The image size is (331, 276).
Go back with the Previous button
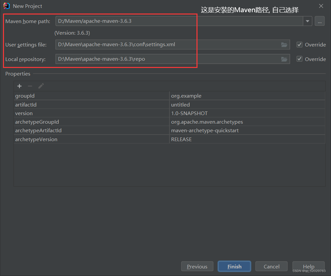pos(197,266)
